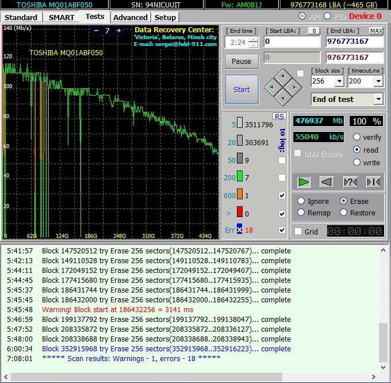The width and height of the screenshot is (391, 383).
Task: Click the forward linear scan play icon
Action: pyautogui.click(x=304, y=182)
